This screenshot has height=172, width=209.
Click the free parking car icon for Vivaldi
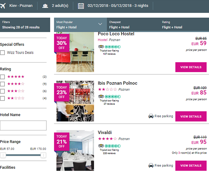click(x=151, y=166)
